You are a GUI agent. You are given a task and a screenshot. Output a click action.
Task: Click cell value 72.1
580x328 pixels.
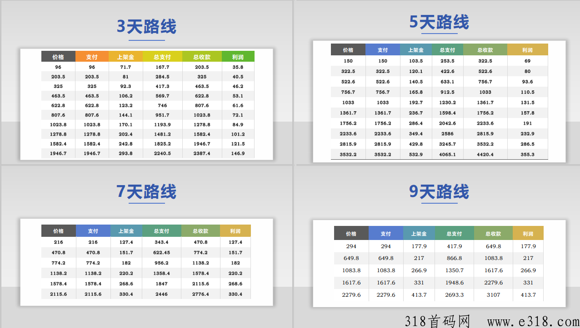coord(238,115)
